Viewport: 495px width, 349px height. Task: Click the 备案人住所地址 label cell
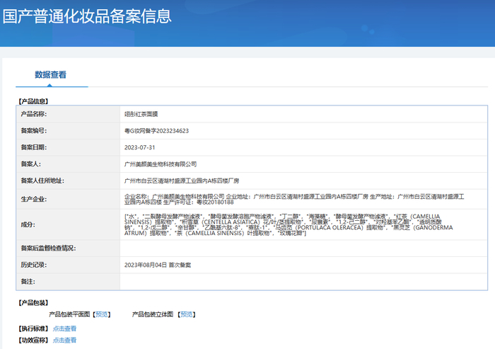(68, 181)
